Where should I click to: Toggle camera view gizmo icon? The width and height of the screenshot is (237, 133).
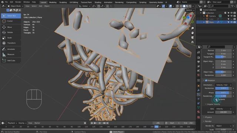(x=193, y=38)
